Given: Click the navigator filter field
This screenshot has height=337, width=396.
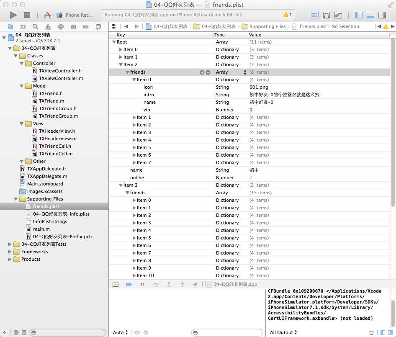Looking at the screenshot, I should [x=68, y=333].
